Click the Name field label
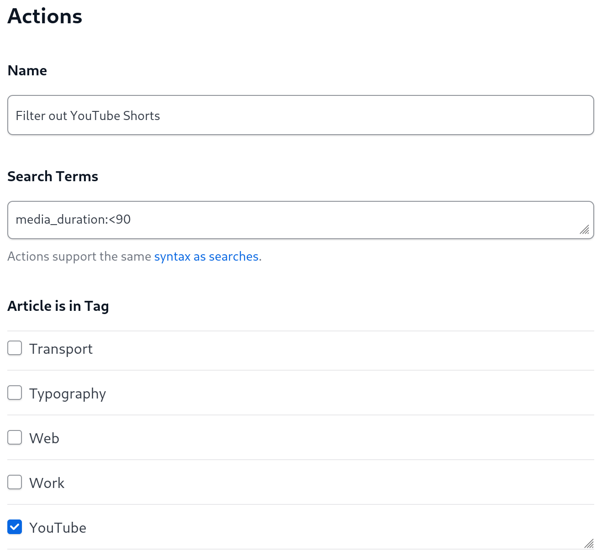607x556 pixels. pyautogui.click(x=27, y=70)
